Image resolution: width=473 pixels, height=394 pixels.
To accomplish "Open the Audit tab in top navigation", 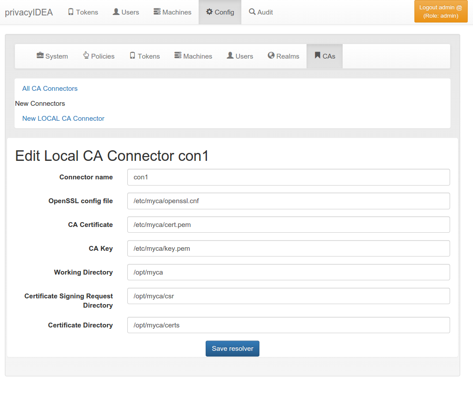I will click(x=261, y=12).
